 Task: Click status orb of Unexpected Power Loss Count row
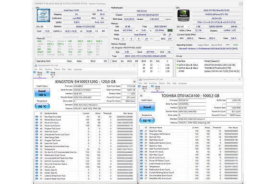[x=36, y=135]
